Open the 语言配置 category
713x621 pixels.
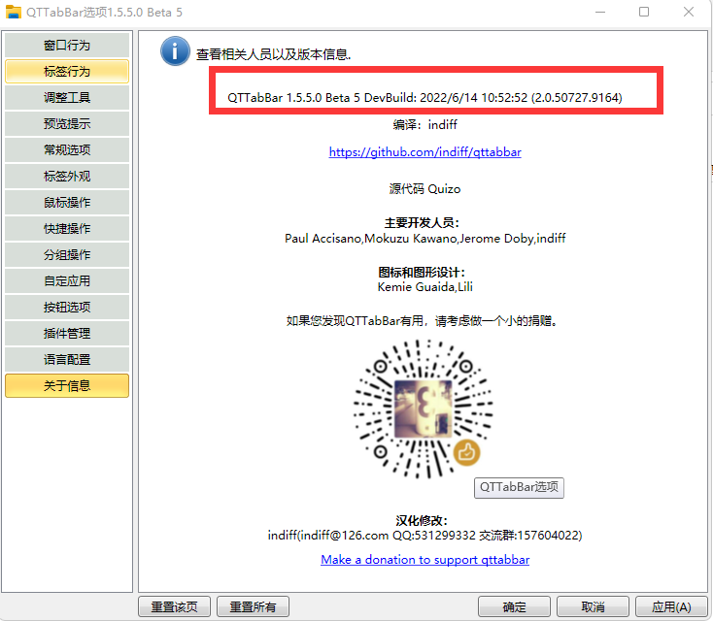(x=67, y=360)
